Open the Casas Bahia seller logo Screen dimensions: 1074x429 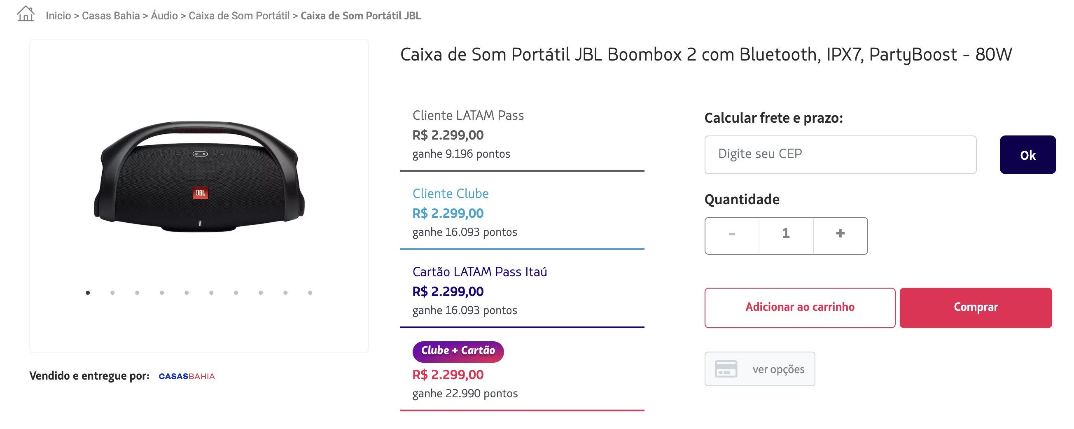click(x=187, y=376)
